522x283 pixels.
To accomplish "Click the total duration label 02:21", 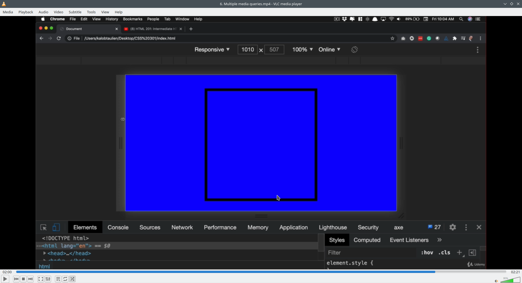I will point(515,272).
